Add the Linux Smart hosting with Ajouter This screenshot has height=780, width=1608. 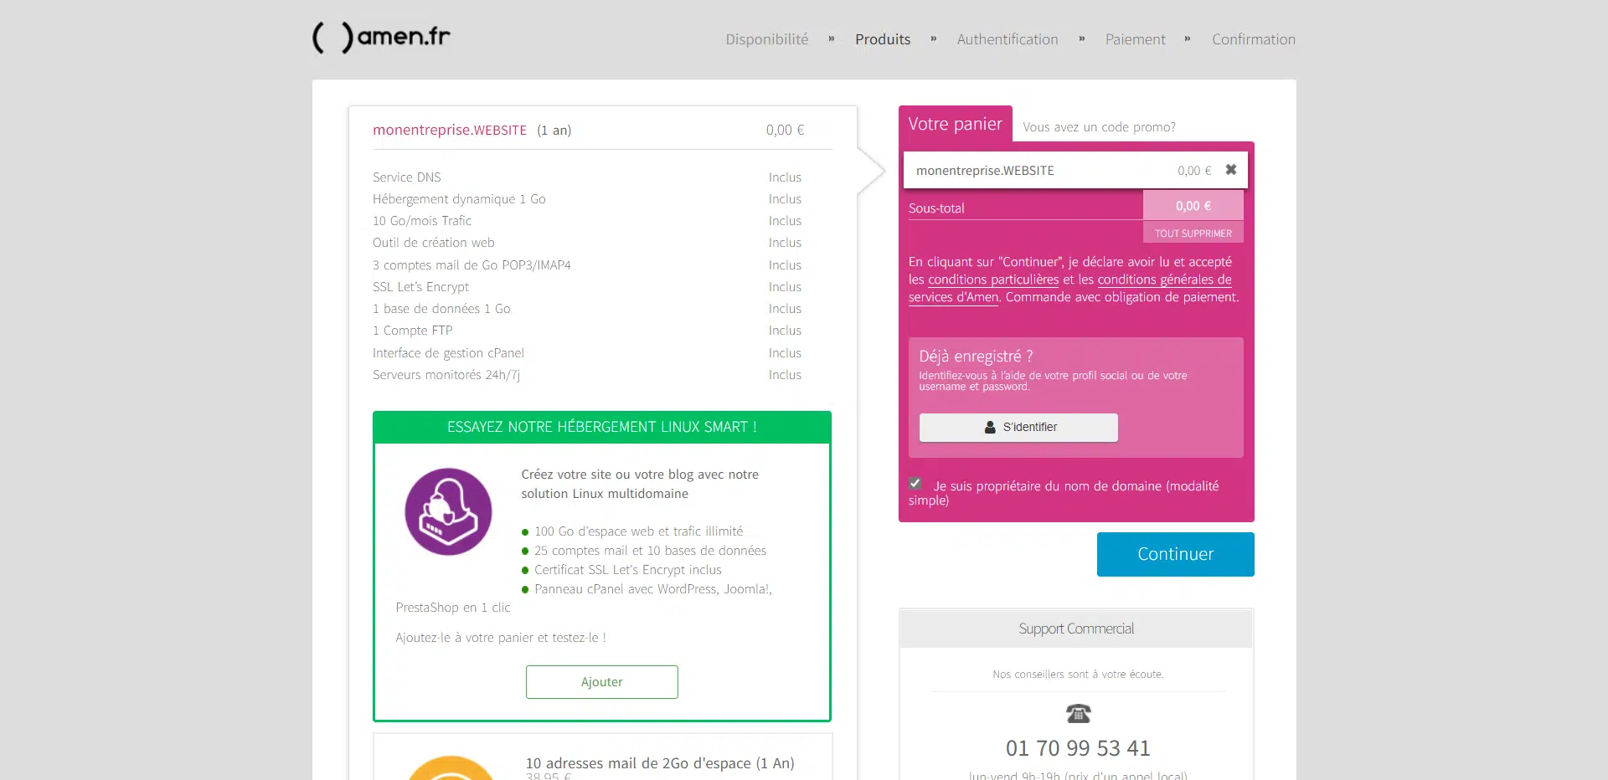click(601, 681)
